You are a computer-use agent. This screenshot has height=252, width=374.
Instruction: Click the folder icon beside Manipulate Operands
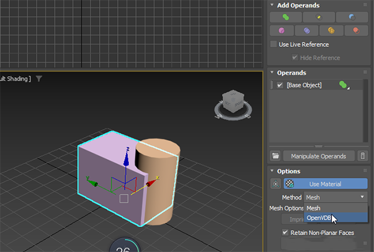point(275,155)
